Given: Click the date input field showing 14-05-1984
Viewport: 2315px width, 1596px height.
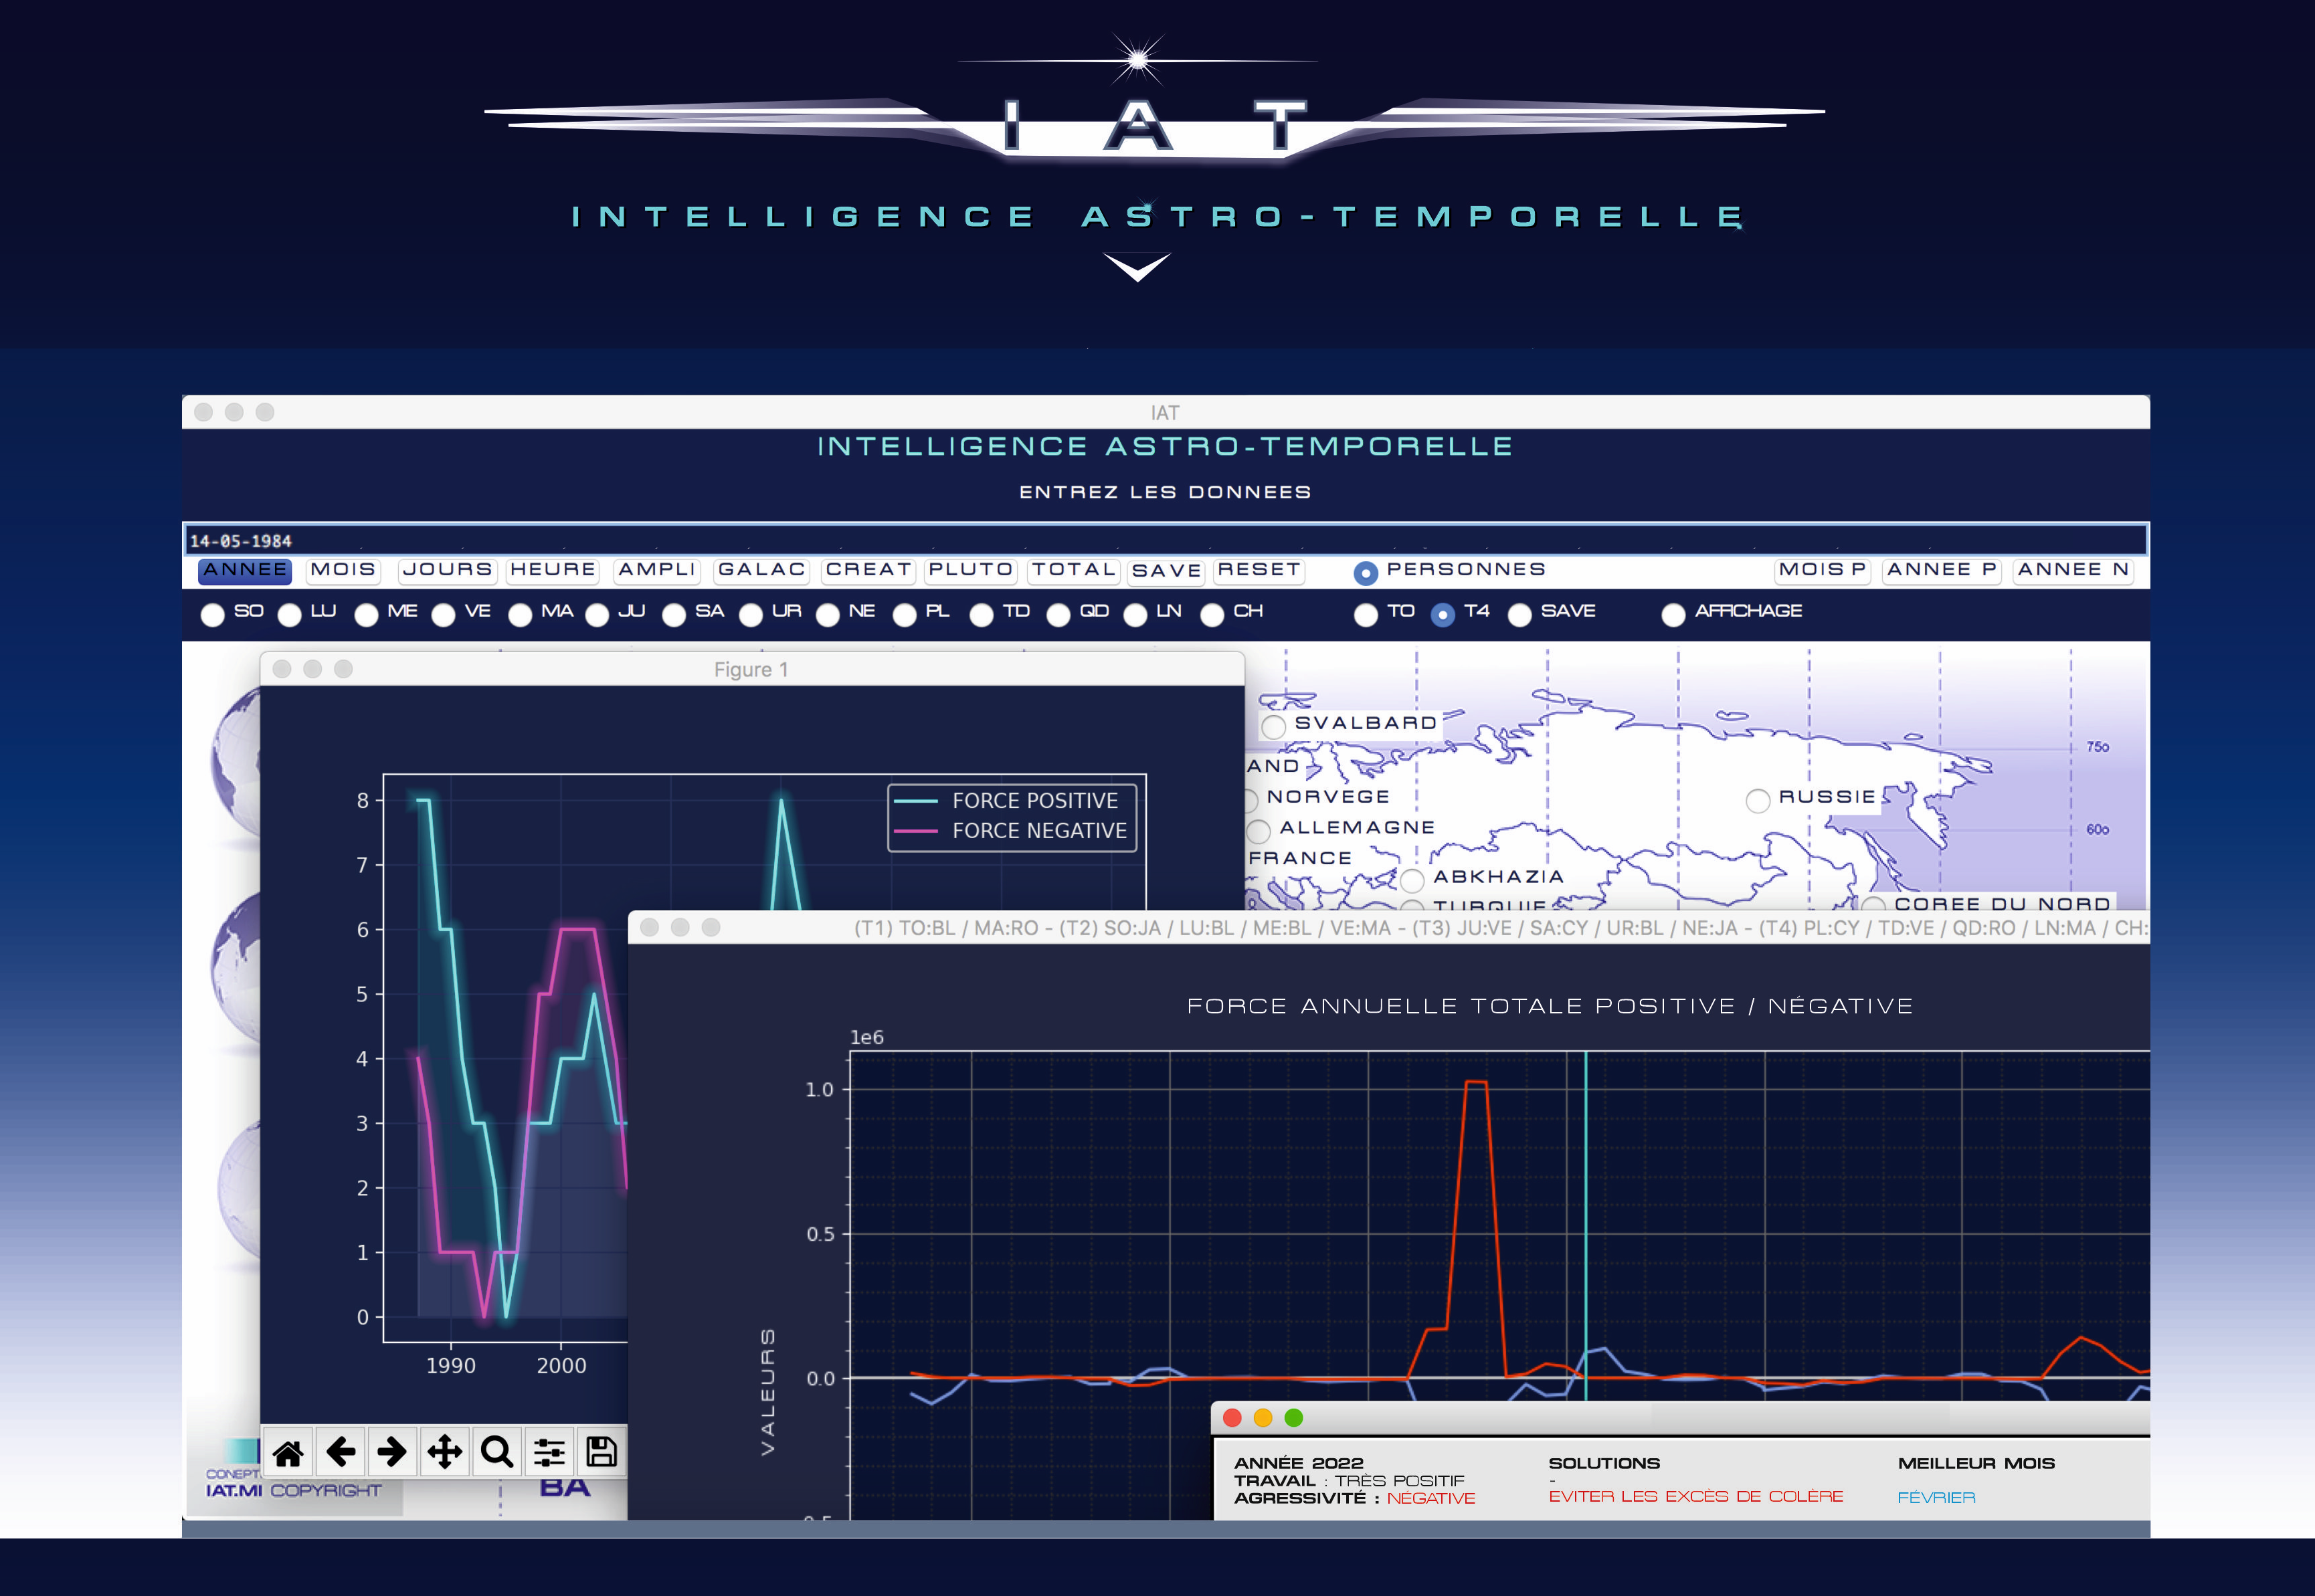Looking at the screenshot, I should coord(1165,540).
